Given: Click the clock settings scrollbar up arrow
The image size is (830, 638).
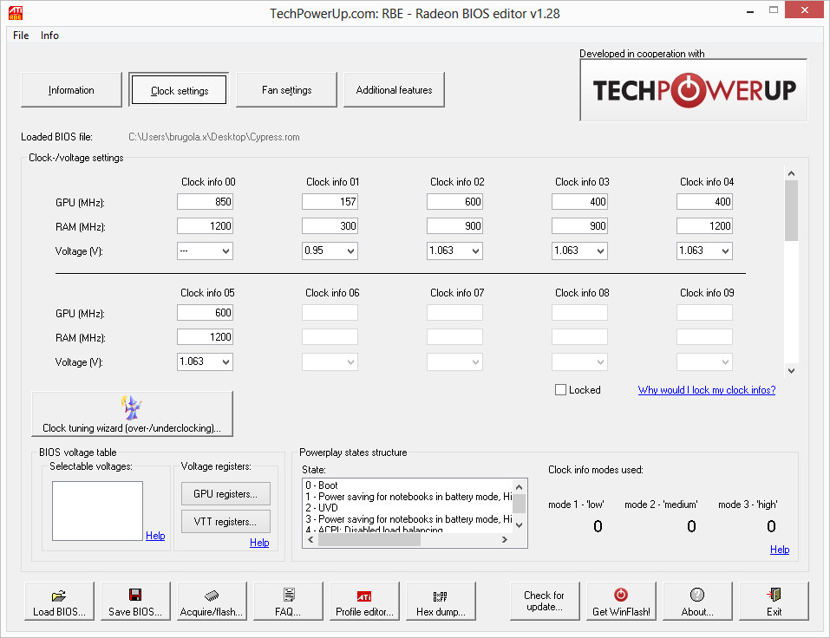Looking at the screenshot, I should (x=791, y=173).
